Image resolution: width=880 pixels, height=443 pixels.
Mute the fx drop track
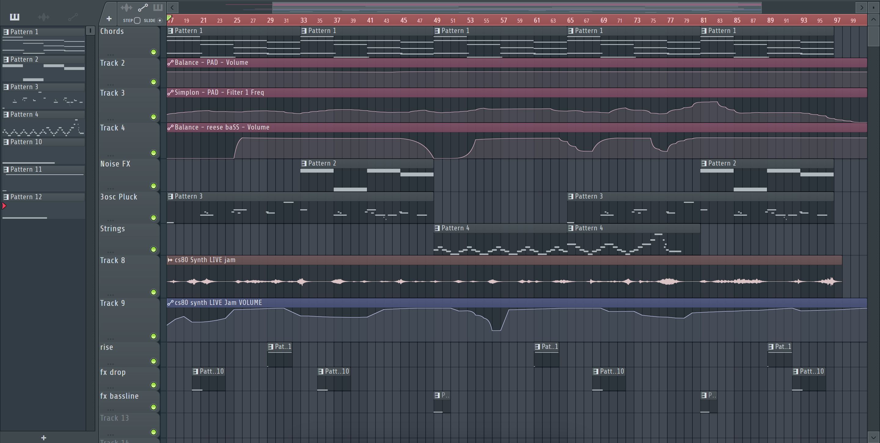pyautogui.click(x=154, y=385)
